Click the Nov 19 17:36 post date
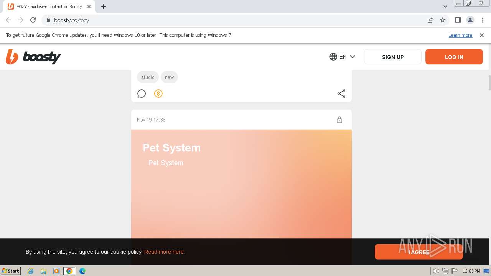The image size is (491, 276). tap(151, 120)
